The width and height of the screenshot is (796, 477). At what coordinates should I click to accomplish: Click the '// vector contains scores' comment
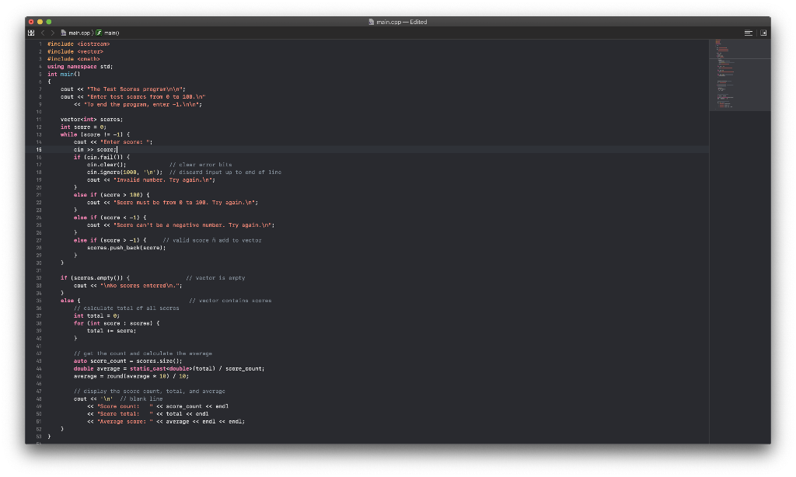[x=230, y=301]
